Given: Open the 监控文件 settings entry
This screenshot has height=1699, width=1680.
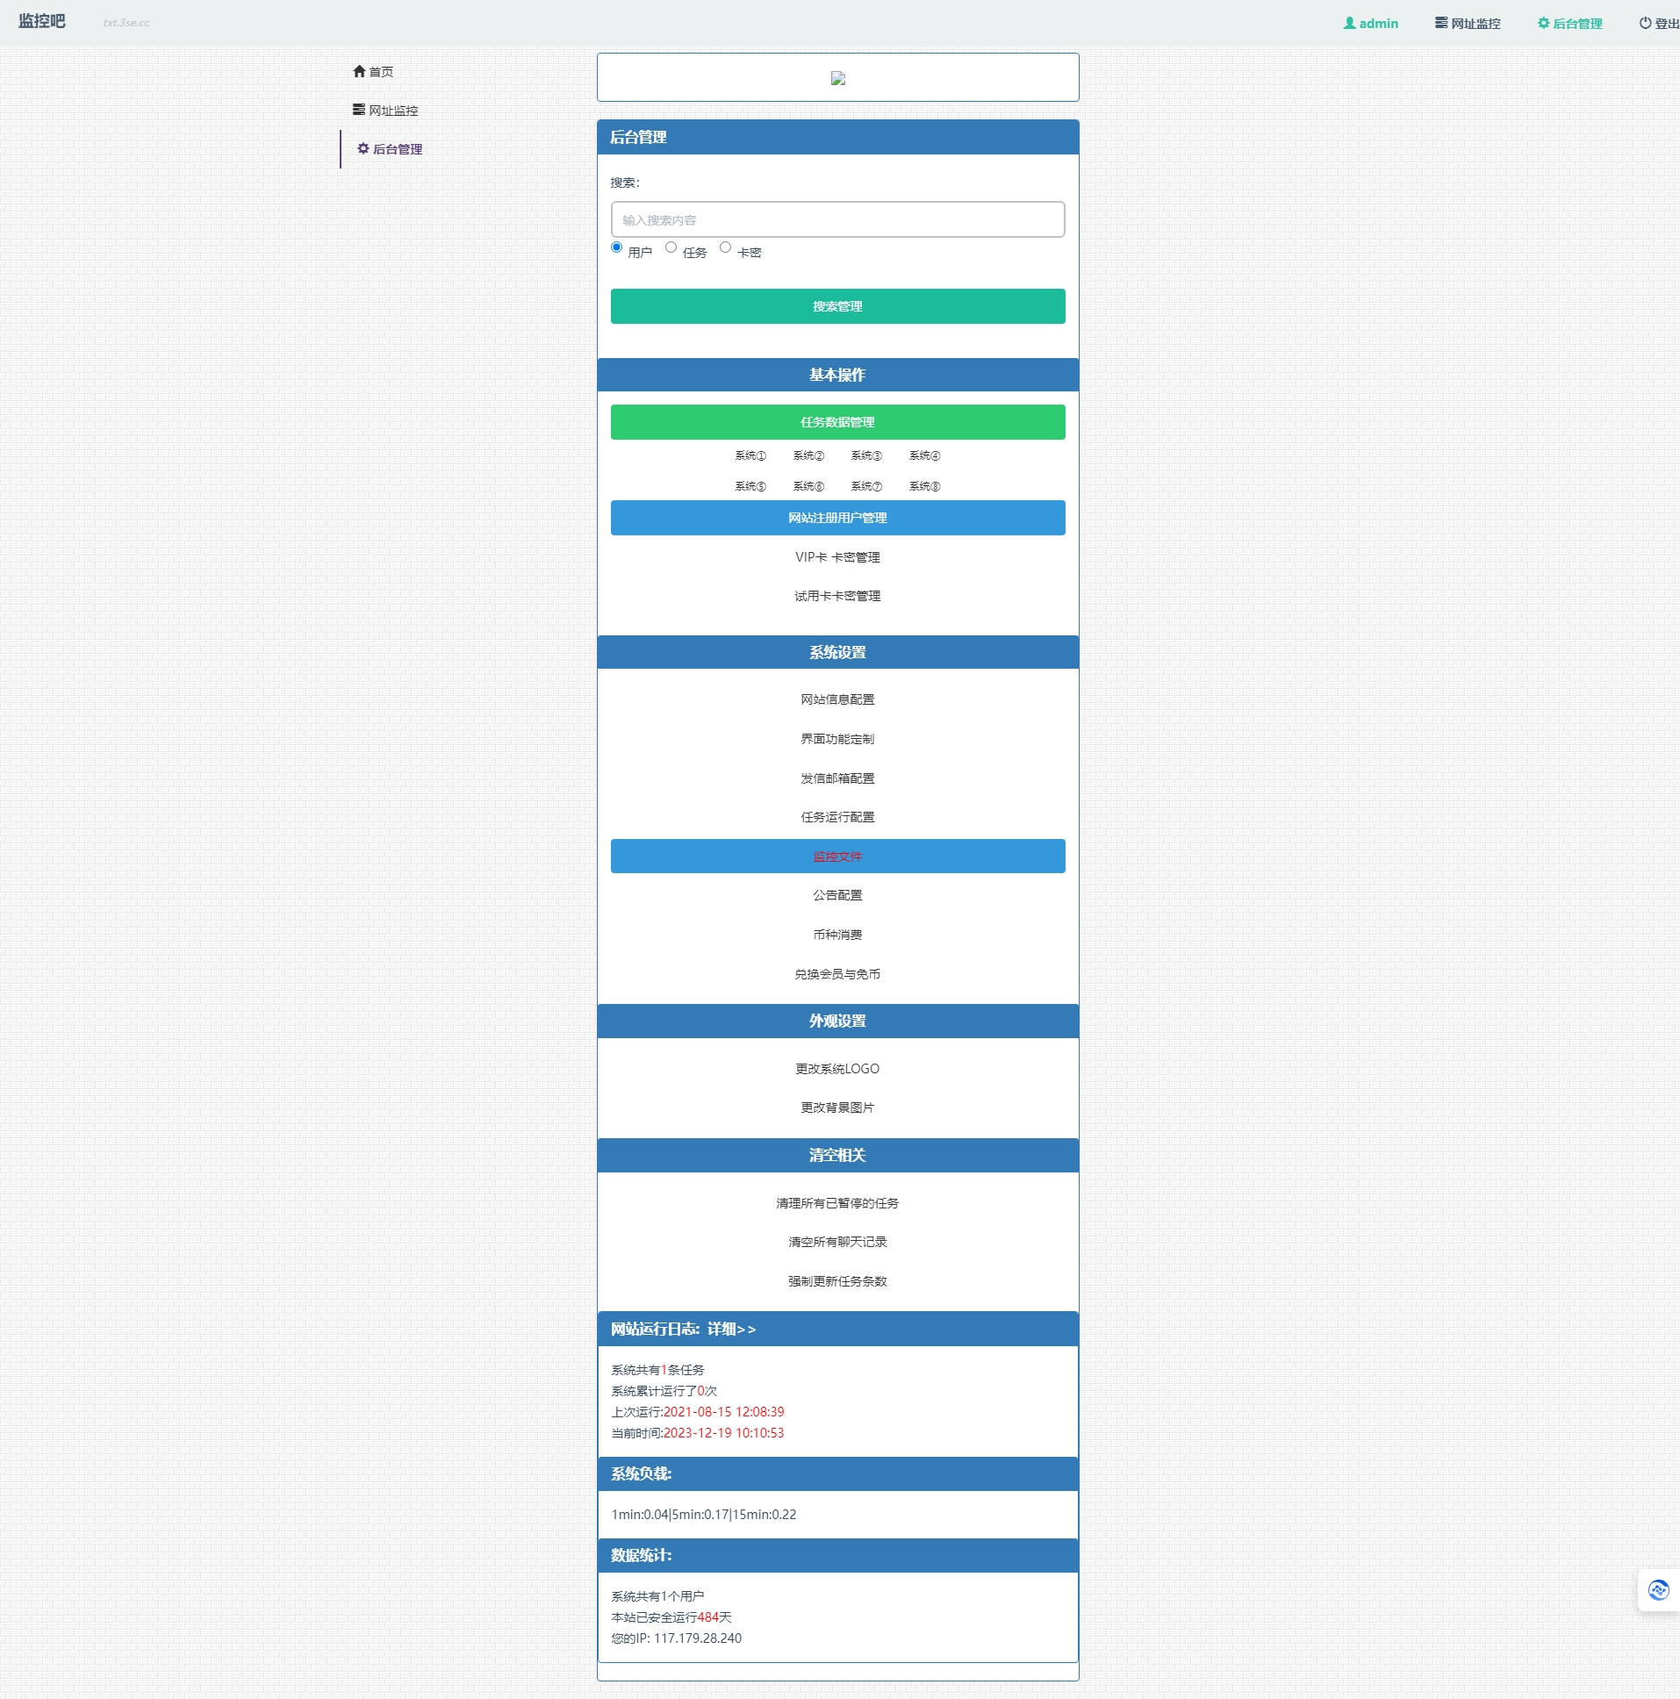Looking at the screenshot, I should point(837,857).
